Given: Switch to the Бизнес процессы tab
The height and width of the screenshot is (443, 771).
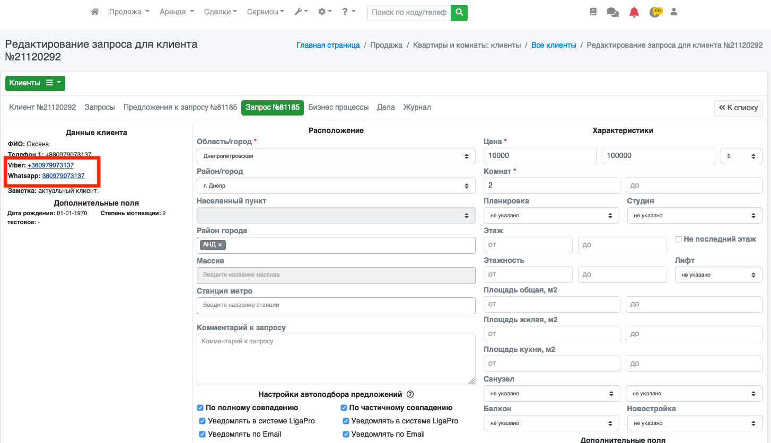Looking at the screenshot, I should coord(338,107).
